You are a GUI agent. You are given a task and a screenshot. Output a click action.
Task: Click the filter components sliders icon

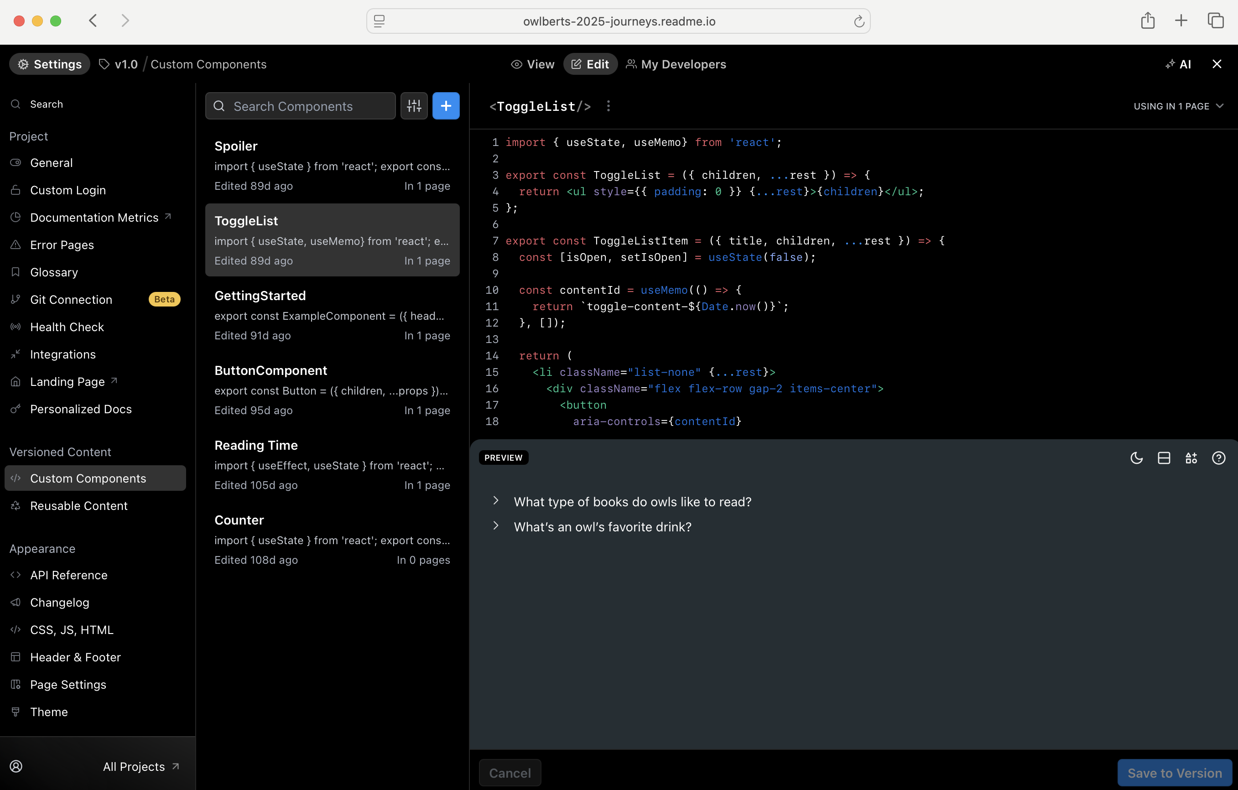(414, 106)
